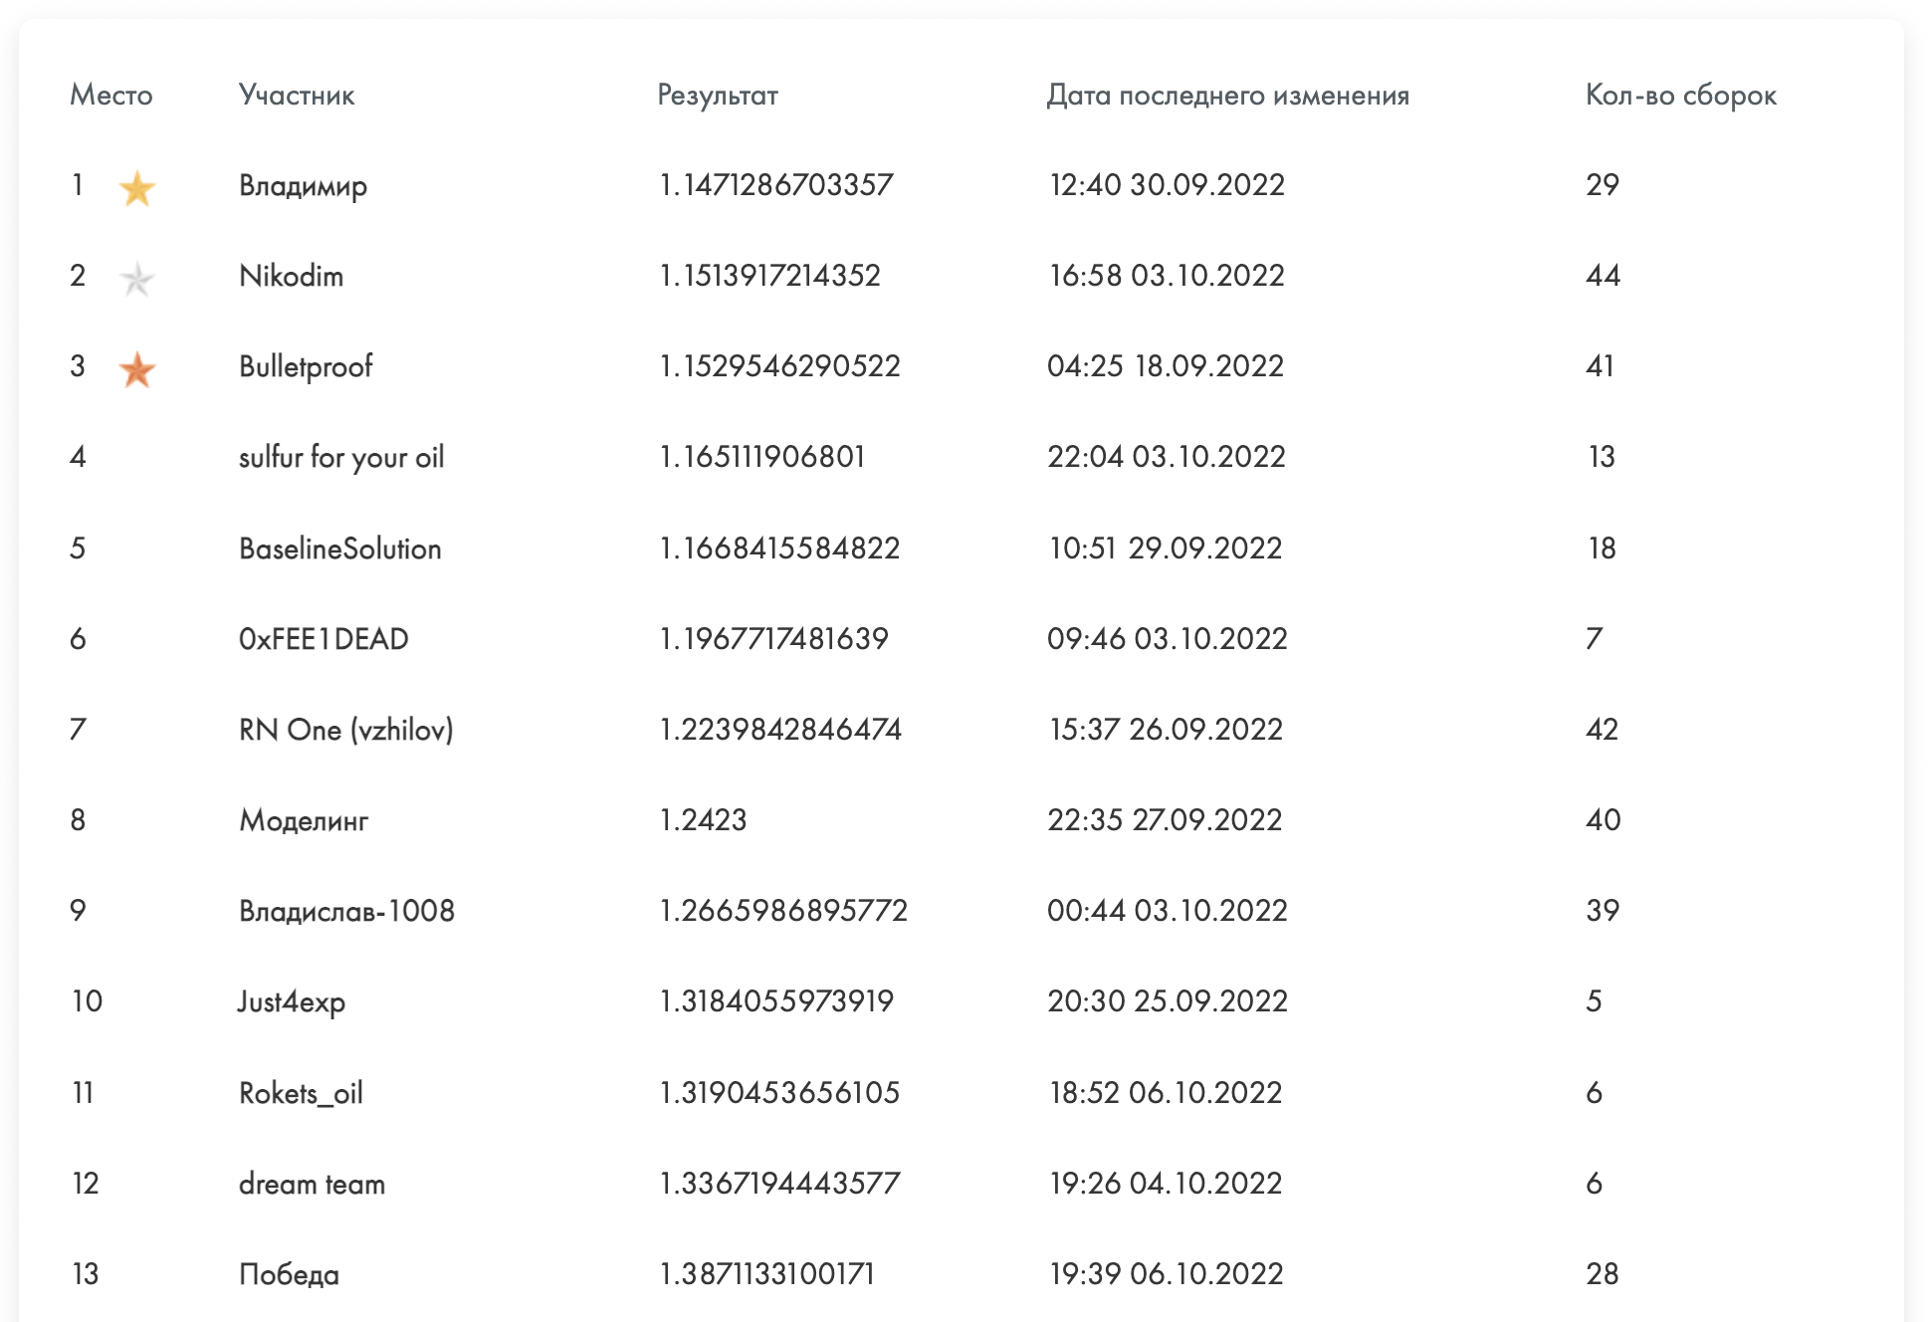The height and width of the screenshot is (1322, 1931).
Task: Click the bronze star beside Bulletproof
Action: pyautogui.click(x=136, y=369)
